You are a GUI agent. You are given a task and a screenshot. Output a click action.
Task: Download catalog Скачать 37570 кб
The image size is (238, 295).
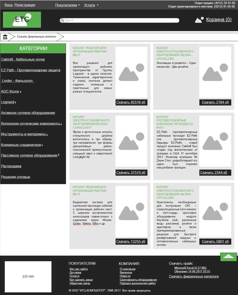coord(131,173)
